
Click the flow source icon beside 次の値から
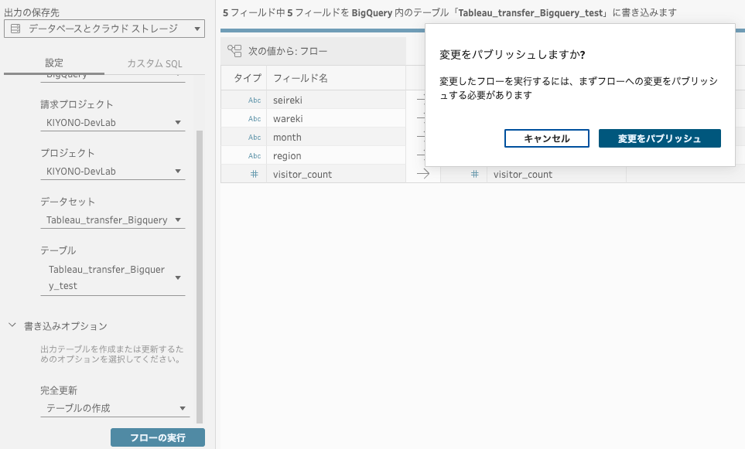tap(234, 51)
